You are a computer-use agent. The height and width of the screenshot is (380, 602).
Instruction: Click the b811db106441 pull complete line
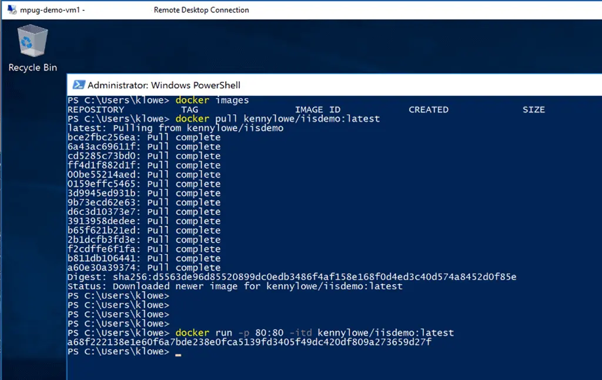[x=144, y=258]
